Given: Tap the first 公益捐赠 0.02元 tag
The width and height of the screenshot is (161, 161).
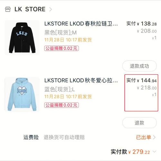Looking at the screenshot, I should coord(62,48).
